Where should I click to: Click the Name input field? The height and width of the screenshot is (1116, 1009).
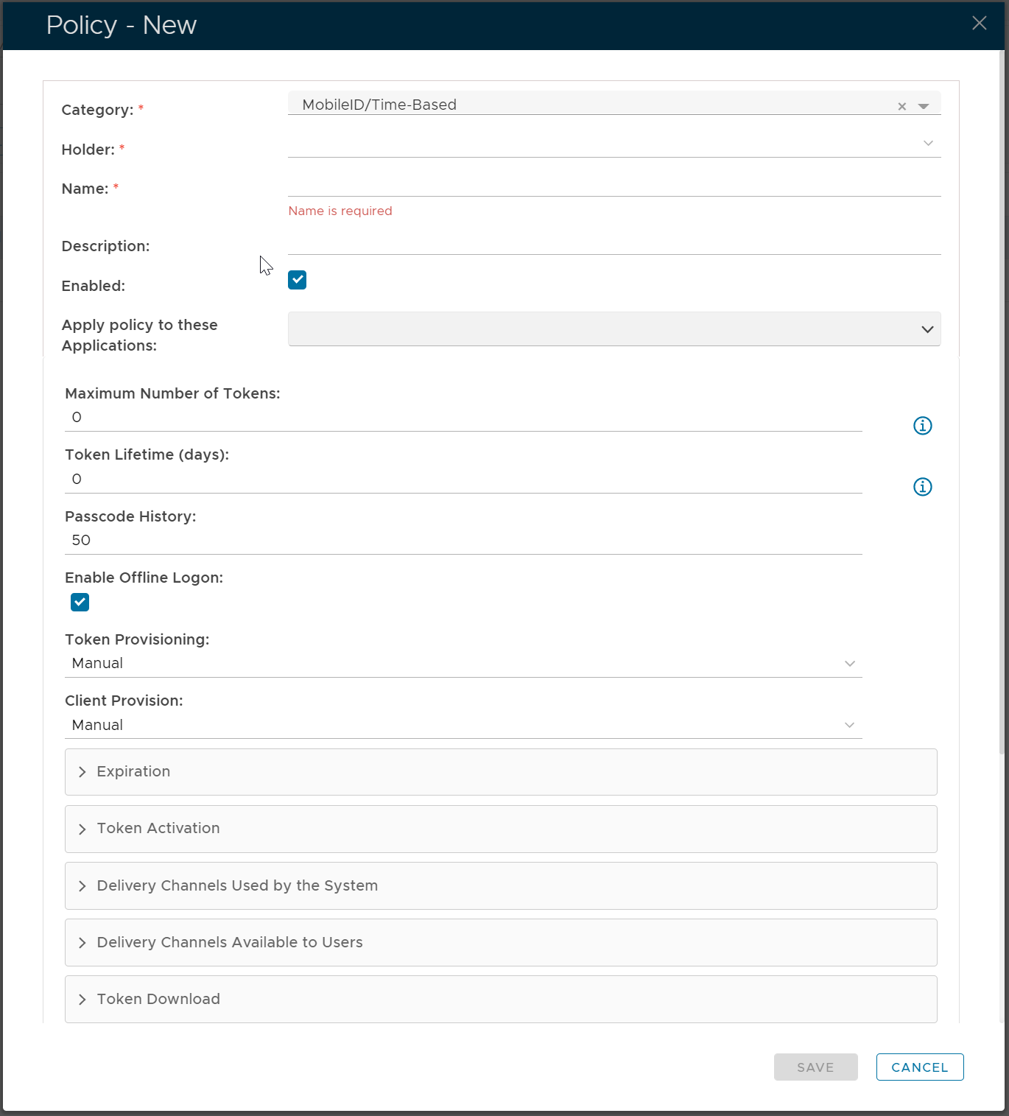point(614,184)
